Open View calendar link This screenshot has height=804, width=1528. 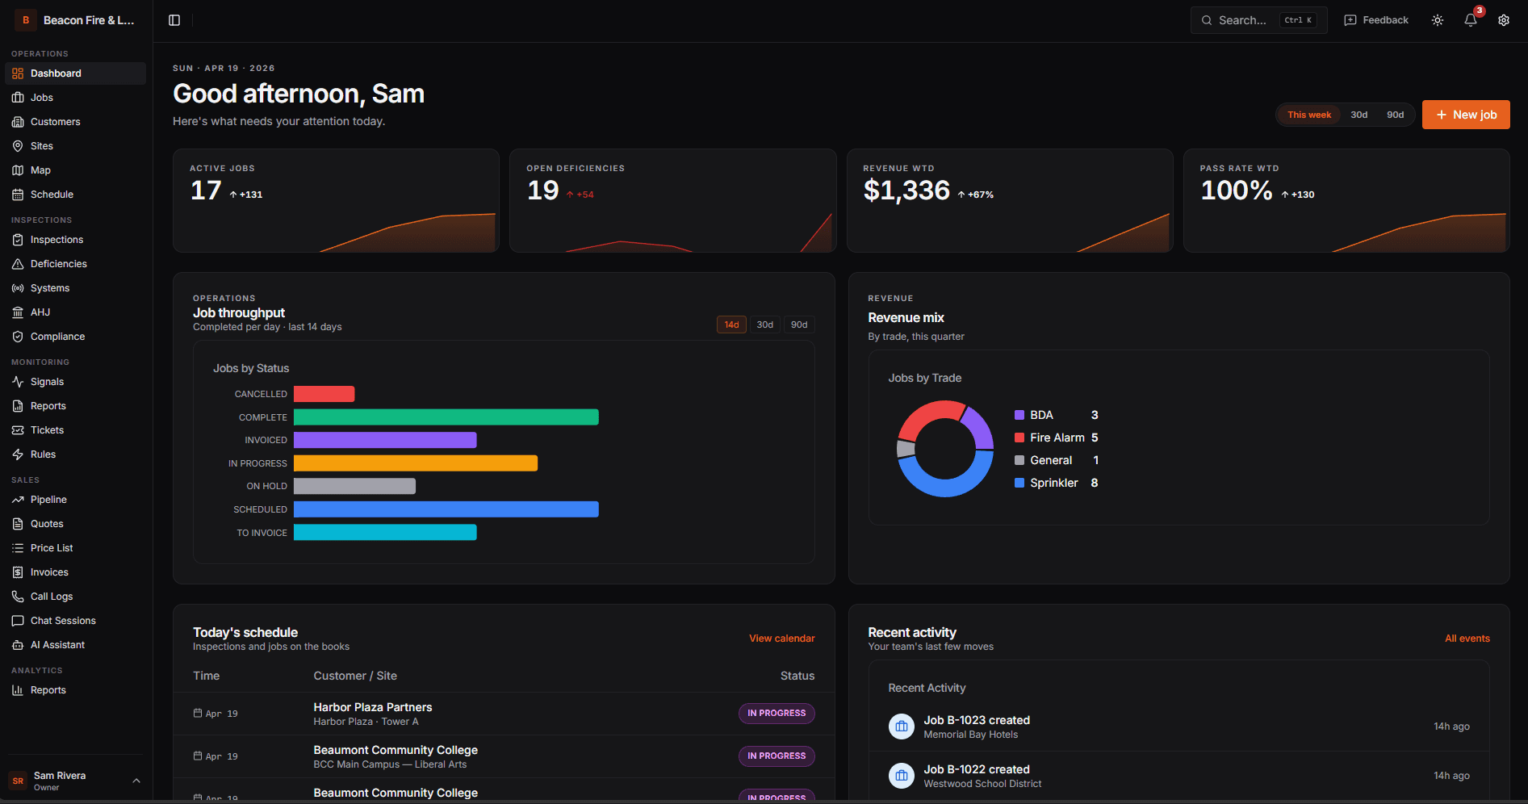tap(781, 638)
